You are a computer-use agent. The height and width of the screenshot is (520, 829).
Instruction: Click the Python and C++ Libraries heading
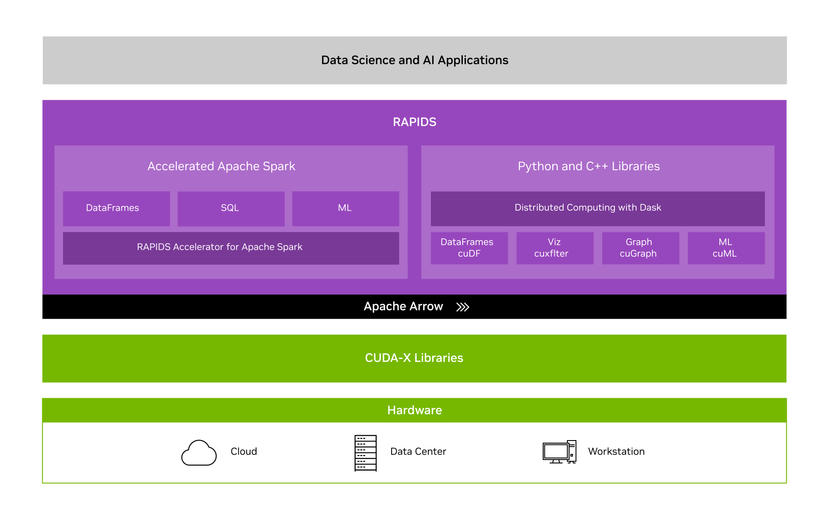(589, 166)
